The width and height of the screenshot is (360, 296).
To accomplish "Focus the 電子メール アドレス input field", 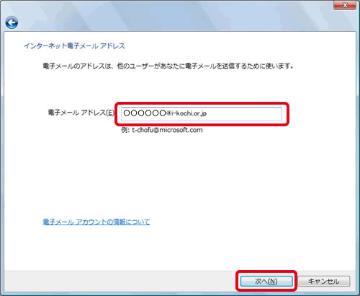I will (202, 113).
